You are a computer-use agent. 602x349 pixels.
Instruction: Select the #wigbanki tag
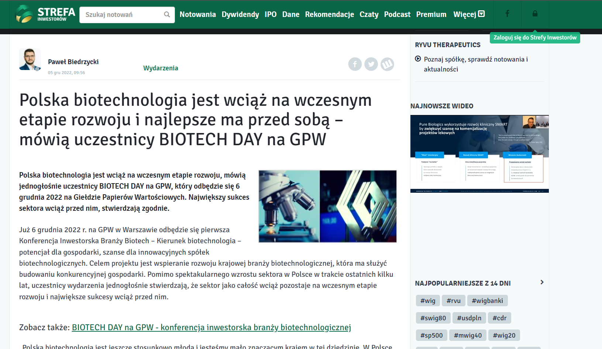(487, 301)
